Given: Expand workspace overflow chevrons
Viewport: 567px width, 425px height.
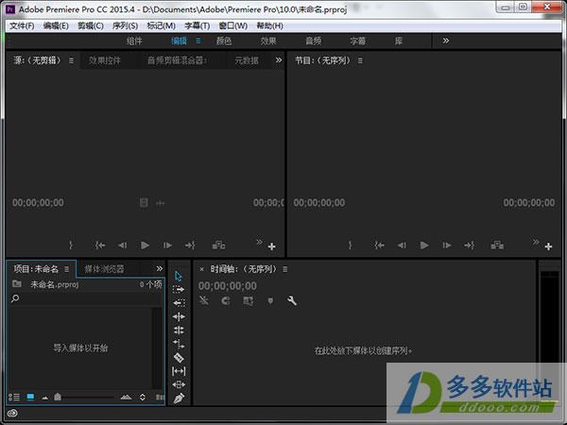Looking at the screenshot, I should click(x=446, y=41).
